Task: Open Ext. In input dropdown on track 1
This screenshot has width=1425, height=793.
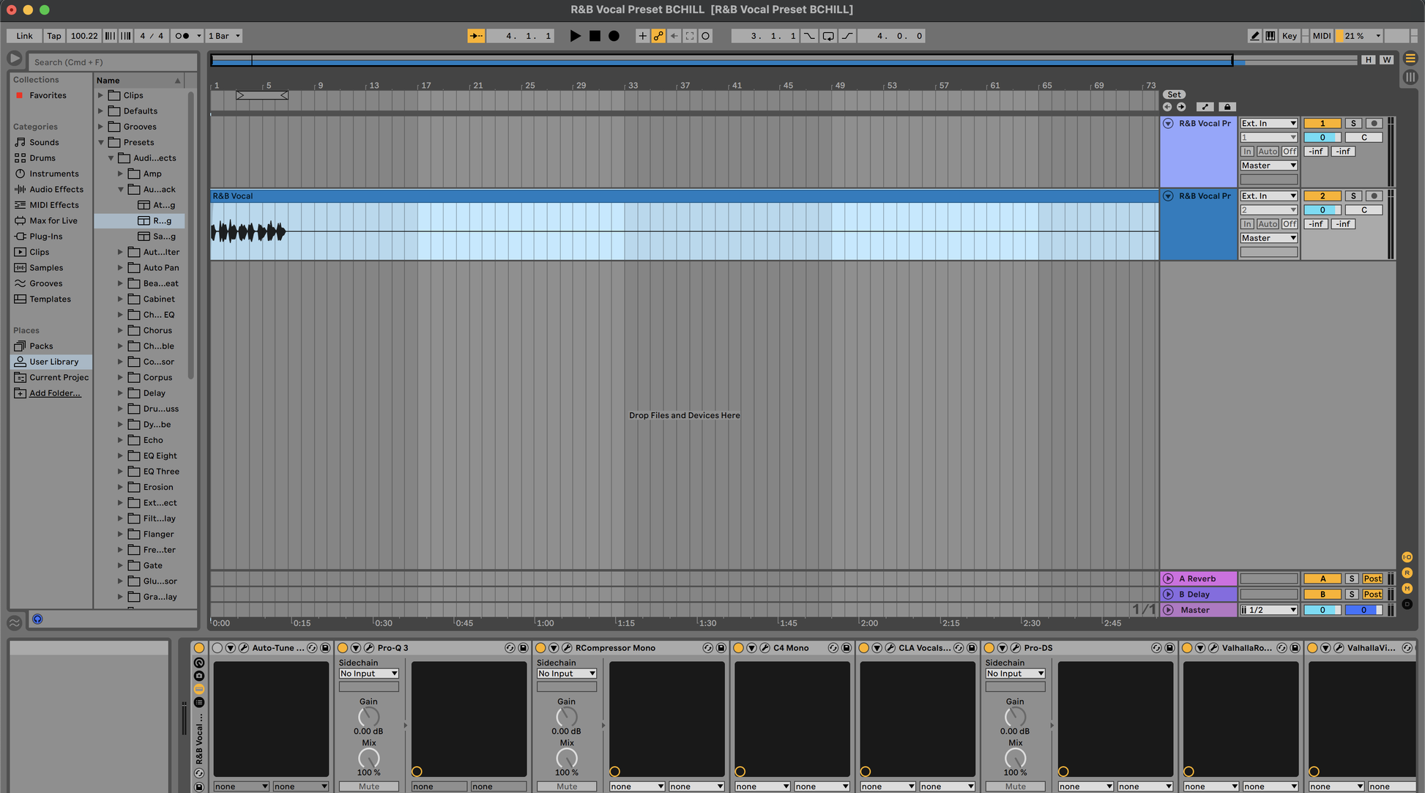Action: click(x=1268, y=124)
